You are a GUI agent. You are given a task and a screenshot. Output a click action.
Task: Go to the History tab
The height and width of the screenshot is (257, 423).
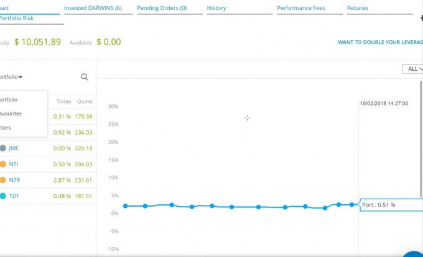click(x=216, y=8)
